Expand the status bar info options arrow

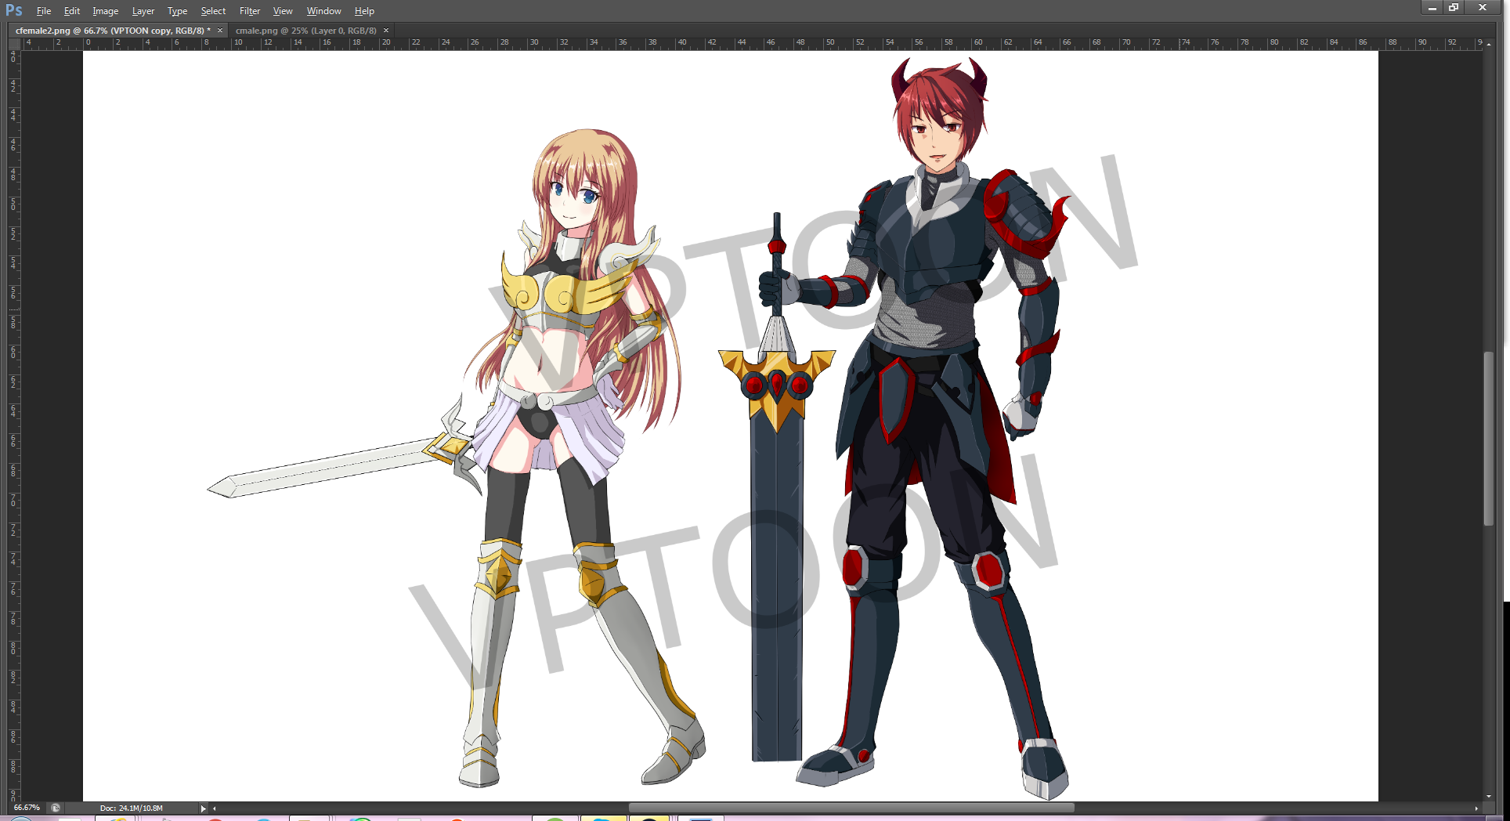tap(203, 808)
